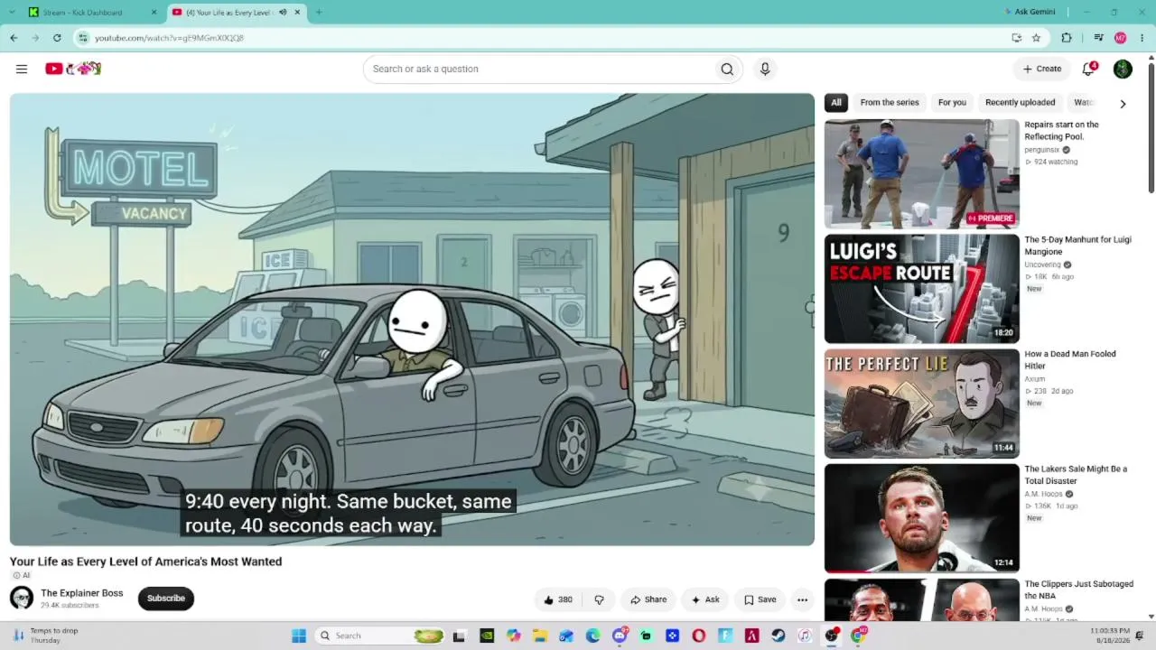This screenshot has width=1156, height=650.
Task: Click the Create button
Action: point(1042,69)
